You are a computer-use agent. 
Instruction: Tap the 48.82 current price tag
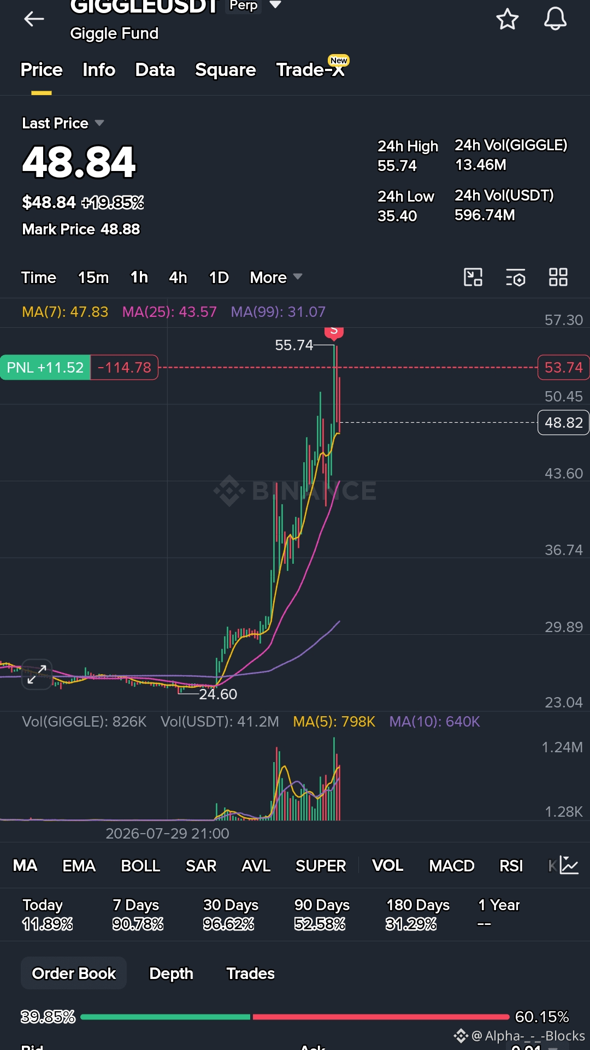pos(563,422)
